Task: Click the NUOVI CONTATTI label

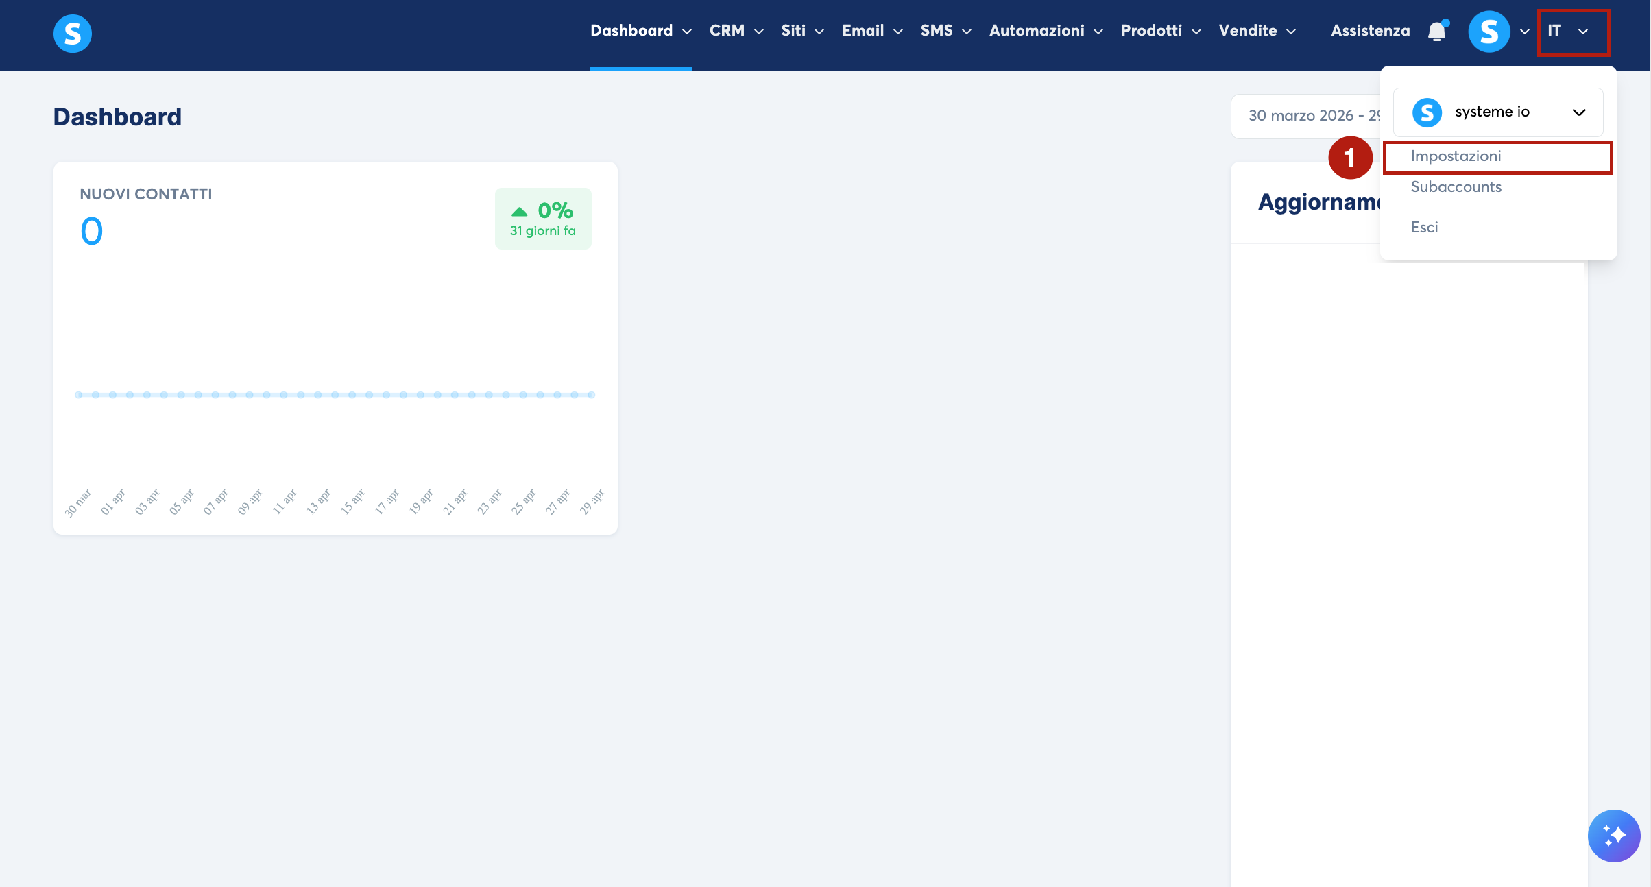Action: pyautogui.click(x=146, y=194)
